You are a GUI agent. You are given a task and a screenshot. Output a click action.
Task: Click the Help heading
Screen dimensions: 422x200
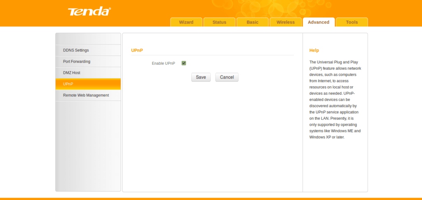314,50
